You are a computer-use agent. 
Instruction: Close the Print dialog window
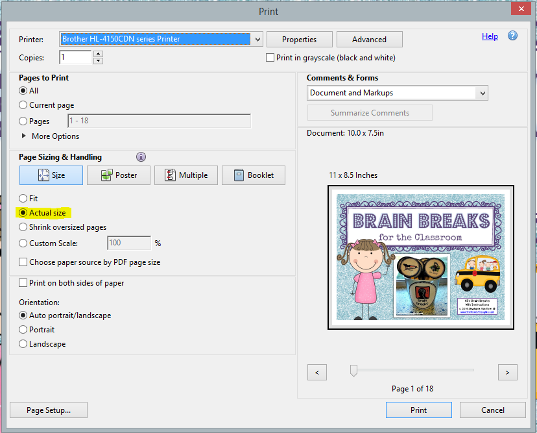point(521,8)
